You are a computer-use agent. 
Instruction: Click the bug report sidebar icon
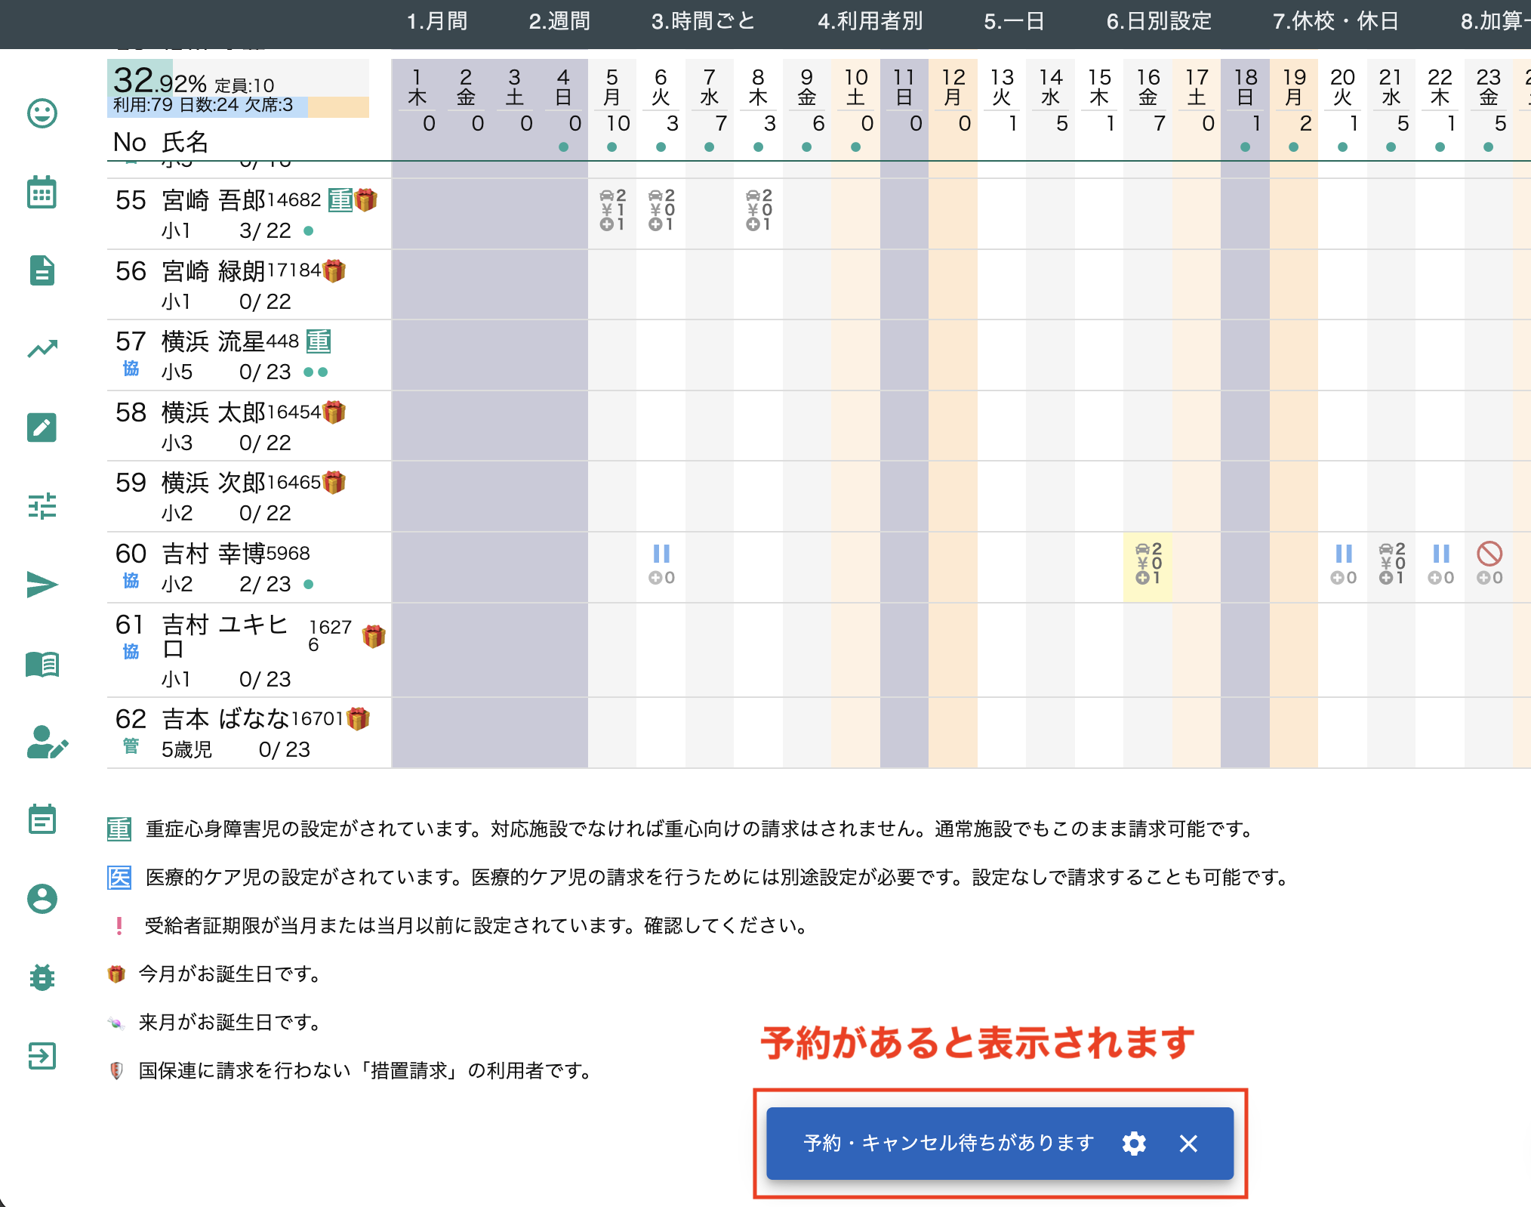pyautogui.click(x=42, y=977)
